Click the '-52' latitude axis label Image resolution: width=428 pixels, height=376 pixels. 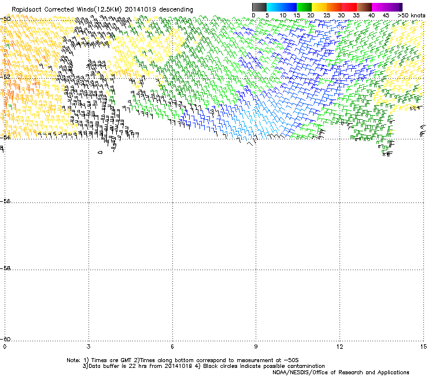[x=5, y=76]
